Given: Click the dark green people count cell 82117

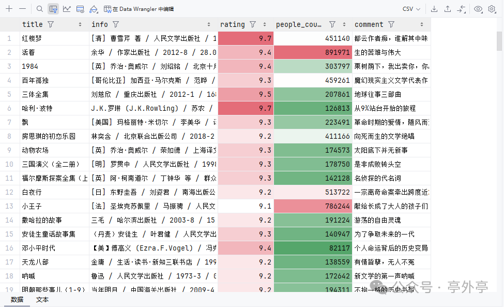Looking at the screenshot, I should [x=313, y=248].
